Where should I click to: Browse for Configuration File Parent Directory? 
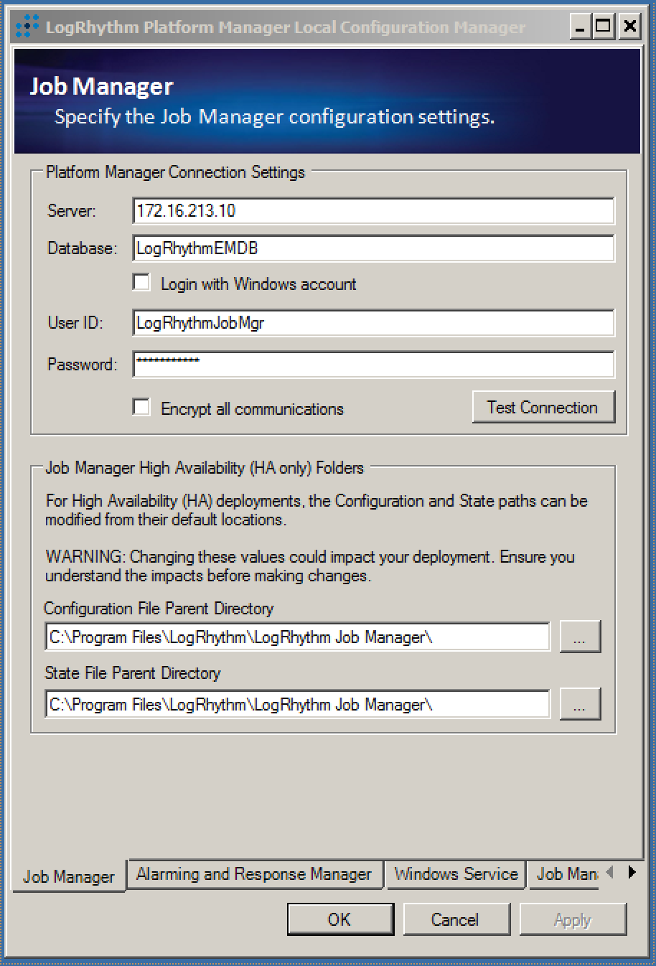pyautogui.click(x=580, y=637)
